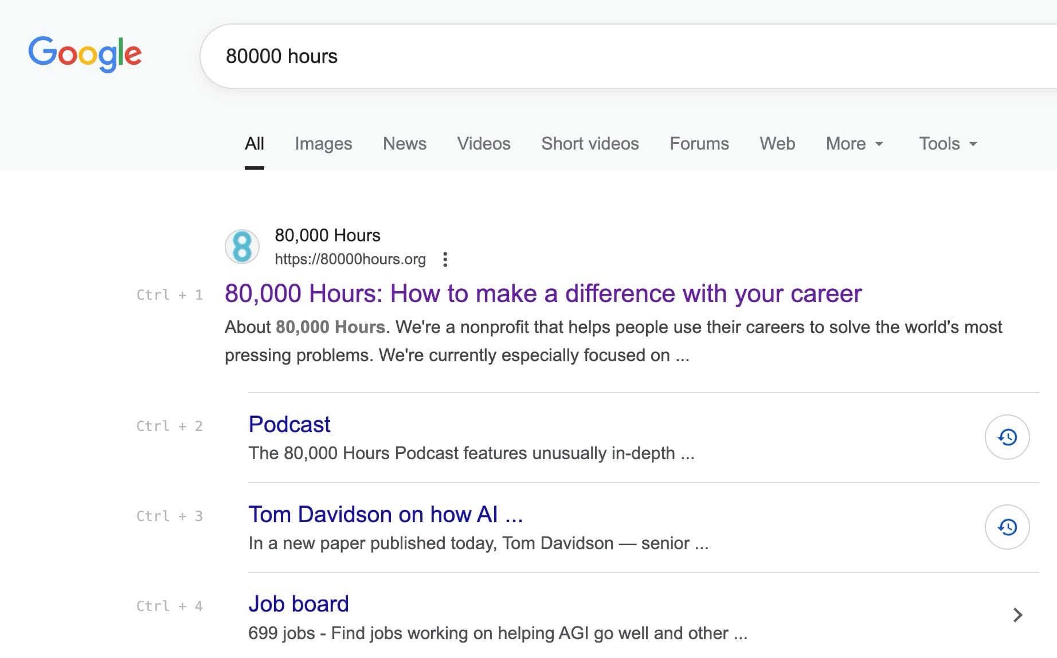The height and width of the screenshot is (658, 1057).
Task: Open '80,000 Hours: How to make a difference' result
Action: pyautogui.click(x=543, y=293)
